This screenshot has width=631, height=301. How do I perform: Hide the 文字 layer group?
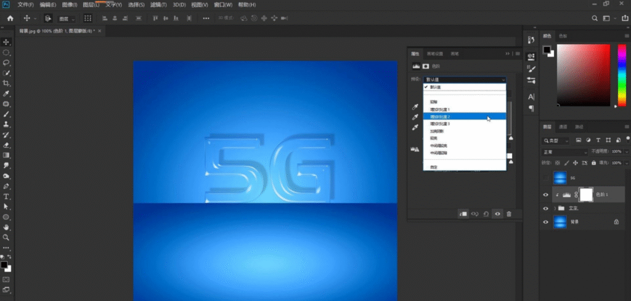tap(546, 208)
